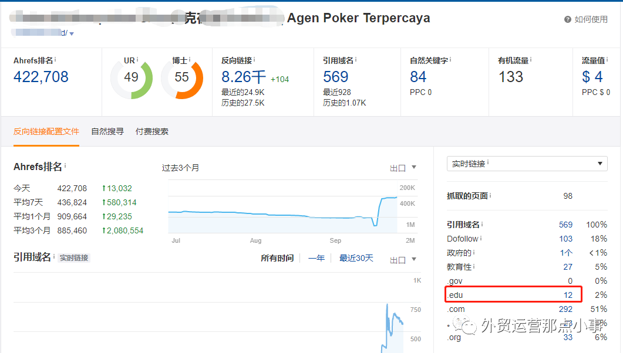Click info icon beside 抓取的页面
This screenshot has height=353, width=623.
490,195
